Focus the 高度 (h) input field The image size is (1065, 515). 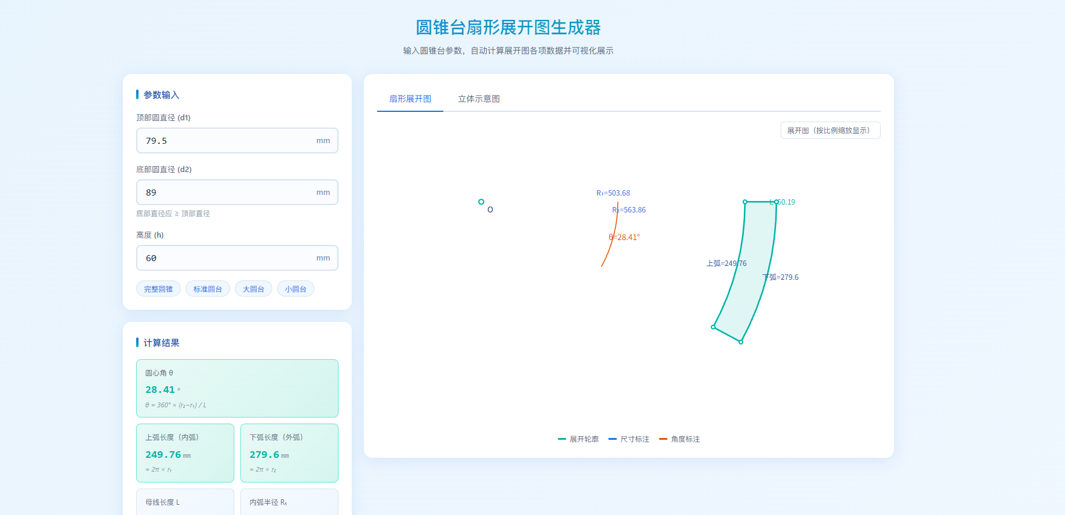pos(237,258)
